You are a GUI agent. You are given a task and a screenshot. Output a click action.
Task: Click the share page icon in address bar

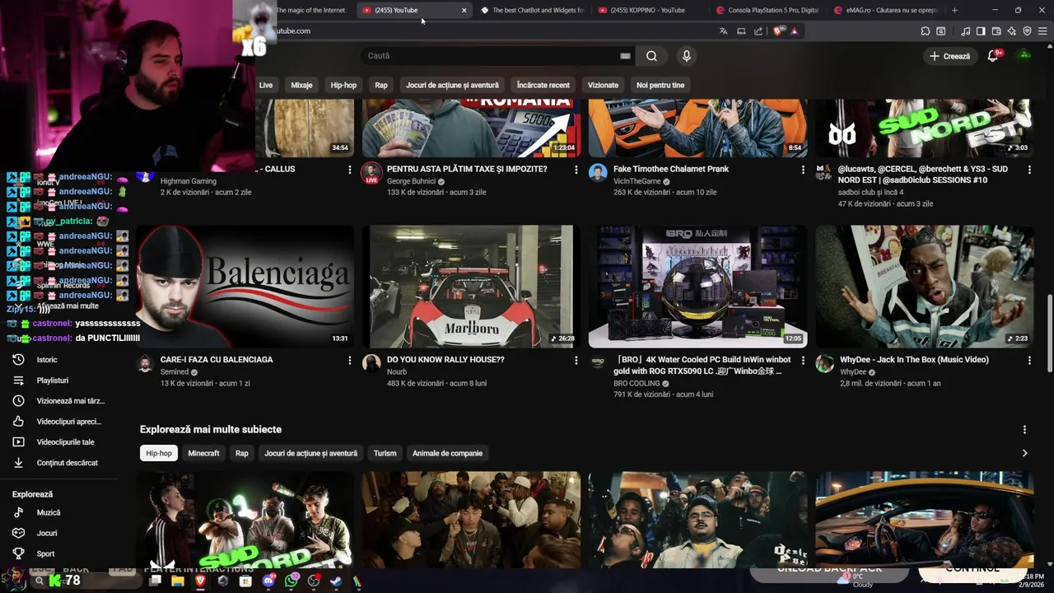coord(758,31)
